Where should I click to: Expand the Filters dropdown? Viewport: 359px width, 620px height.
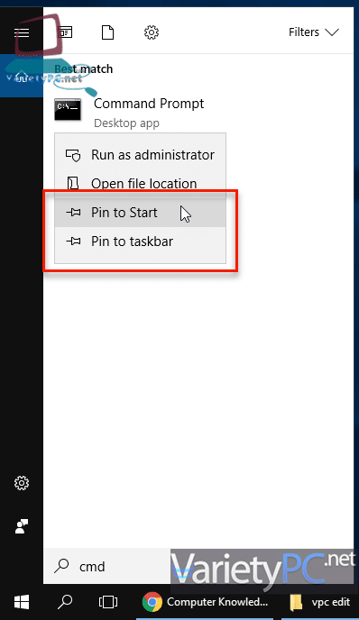(314, 32)
